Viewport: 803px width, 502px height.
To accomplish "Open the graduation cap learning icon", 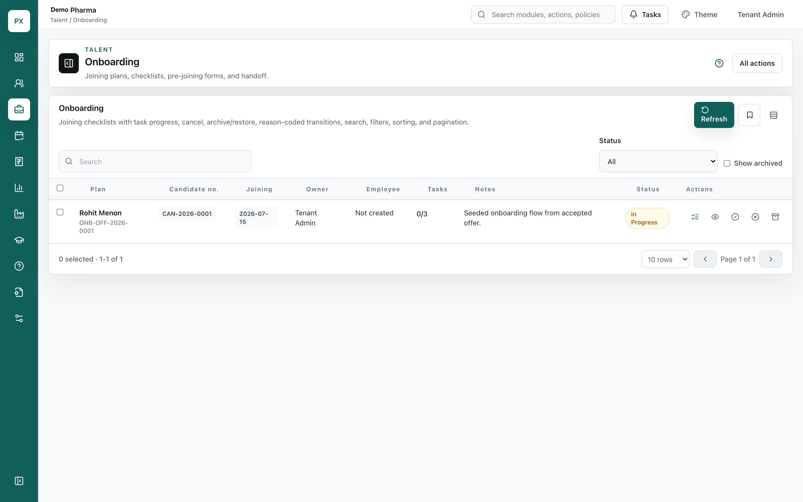I will click(19, 240).
